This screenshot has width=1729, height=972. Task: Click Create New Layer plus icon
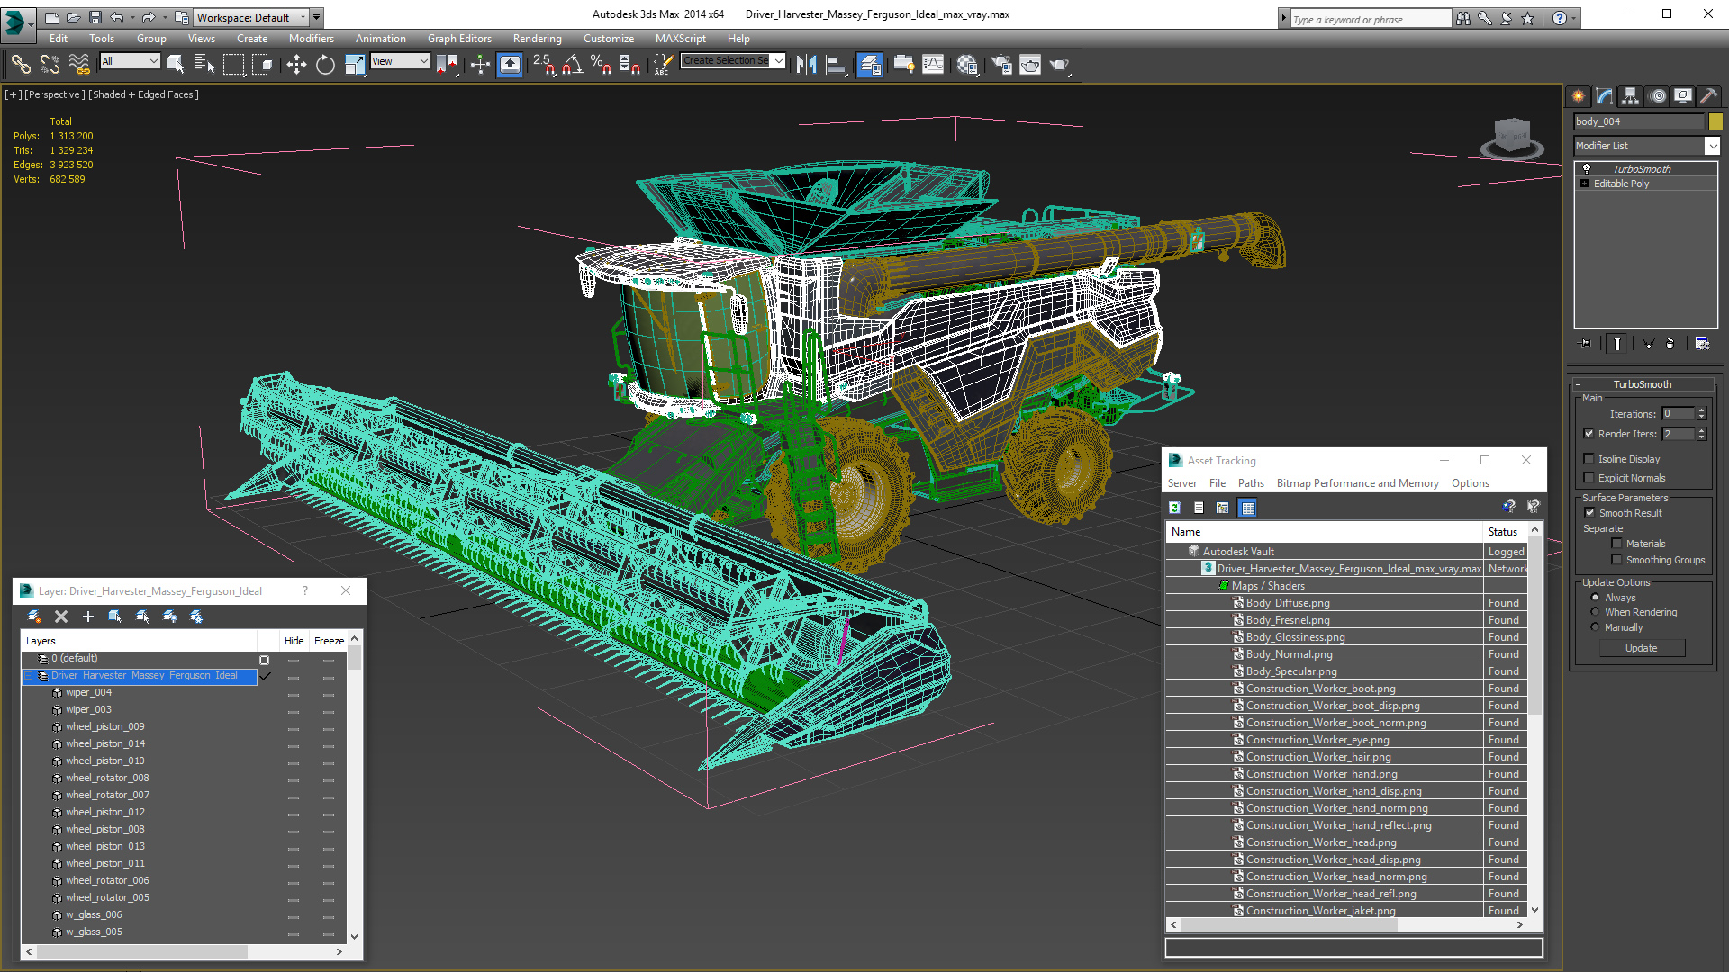click(x=88, y=616)
